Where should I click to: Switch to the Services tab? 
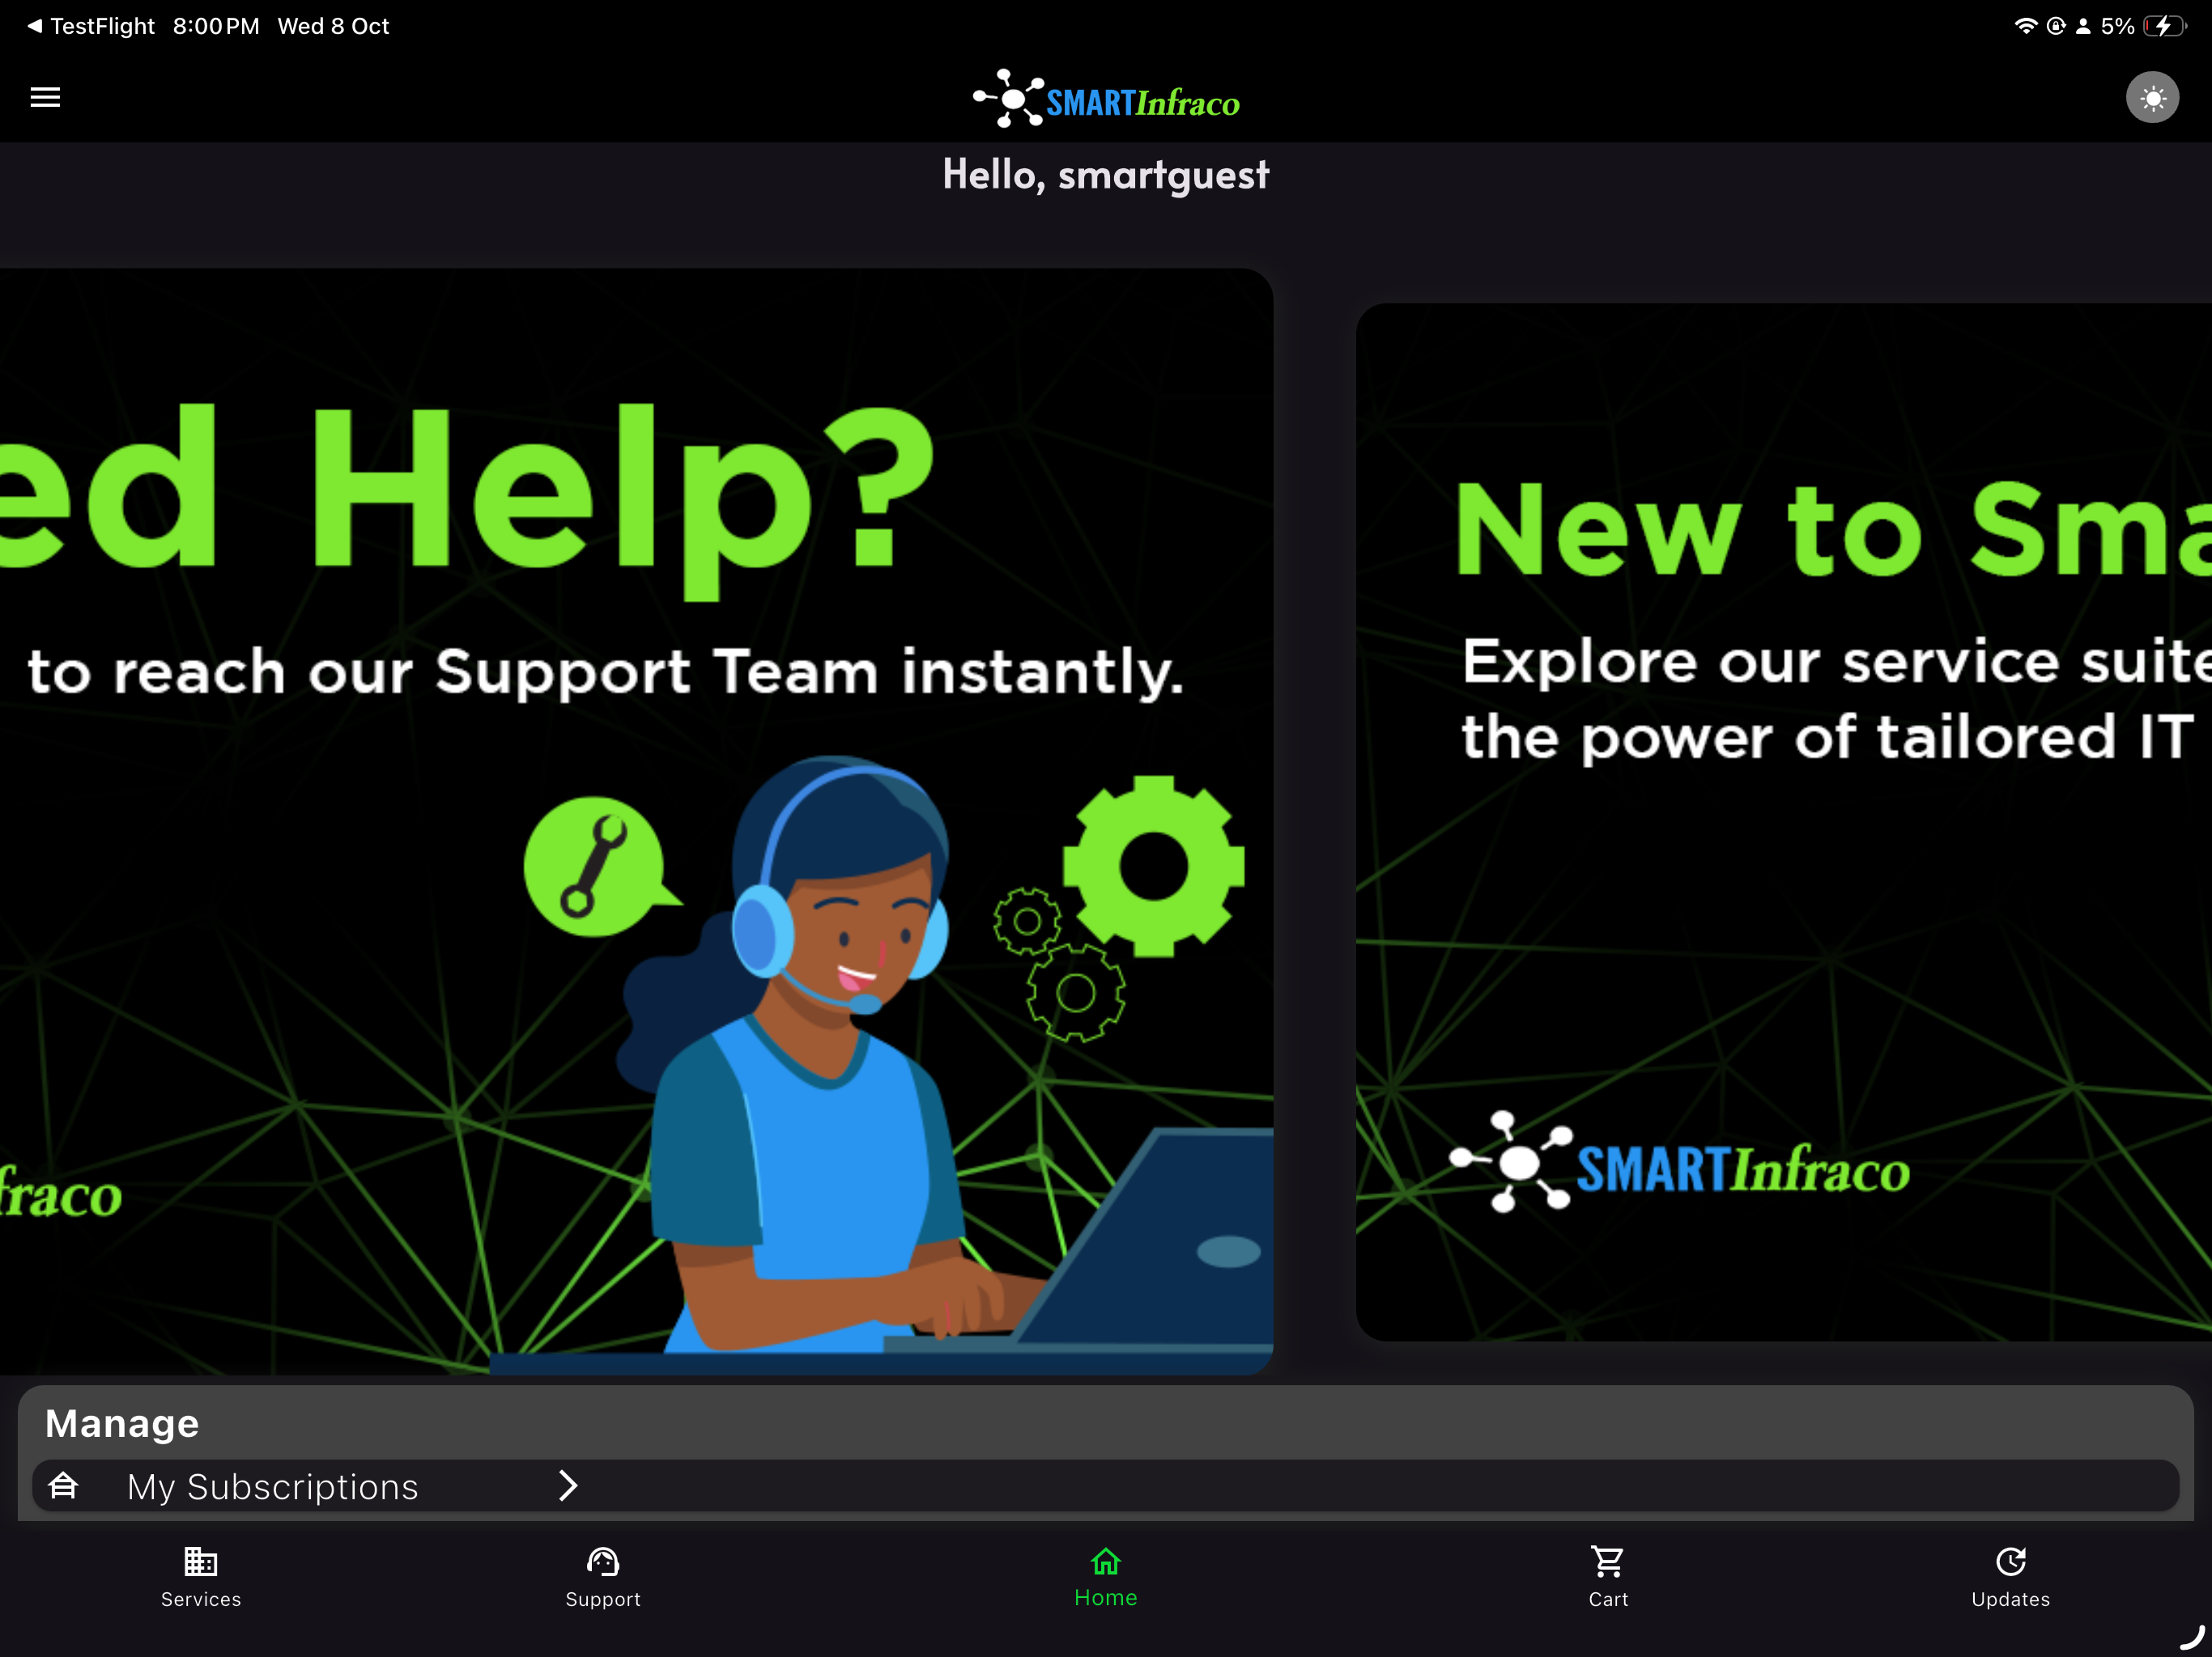coord(201,1577)
